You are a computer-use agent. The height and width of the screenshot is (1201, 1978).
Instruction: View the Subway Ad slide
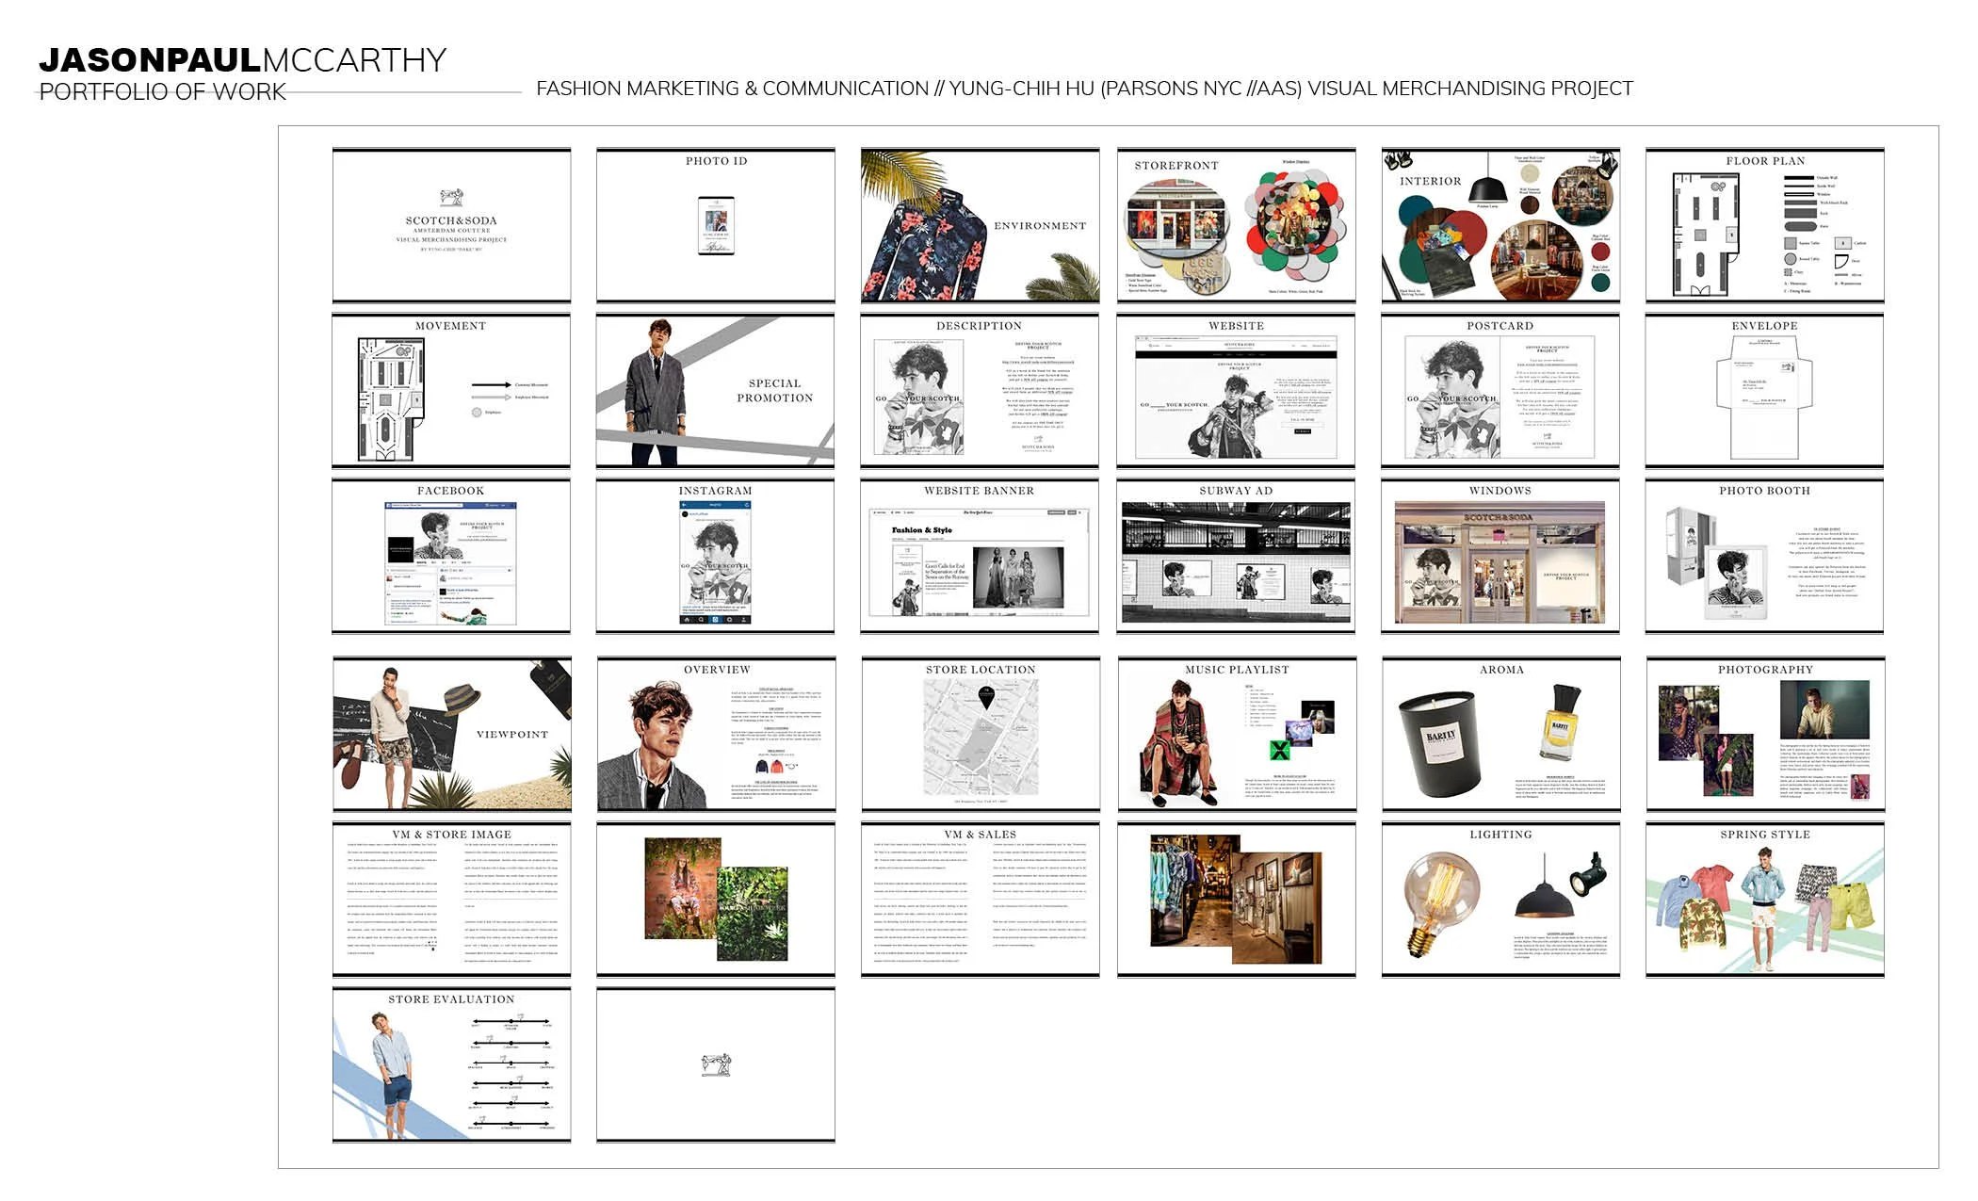click(x=1236, y=556)
